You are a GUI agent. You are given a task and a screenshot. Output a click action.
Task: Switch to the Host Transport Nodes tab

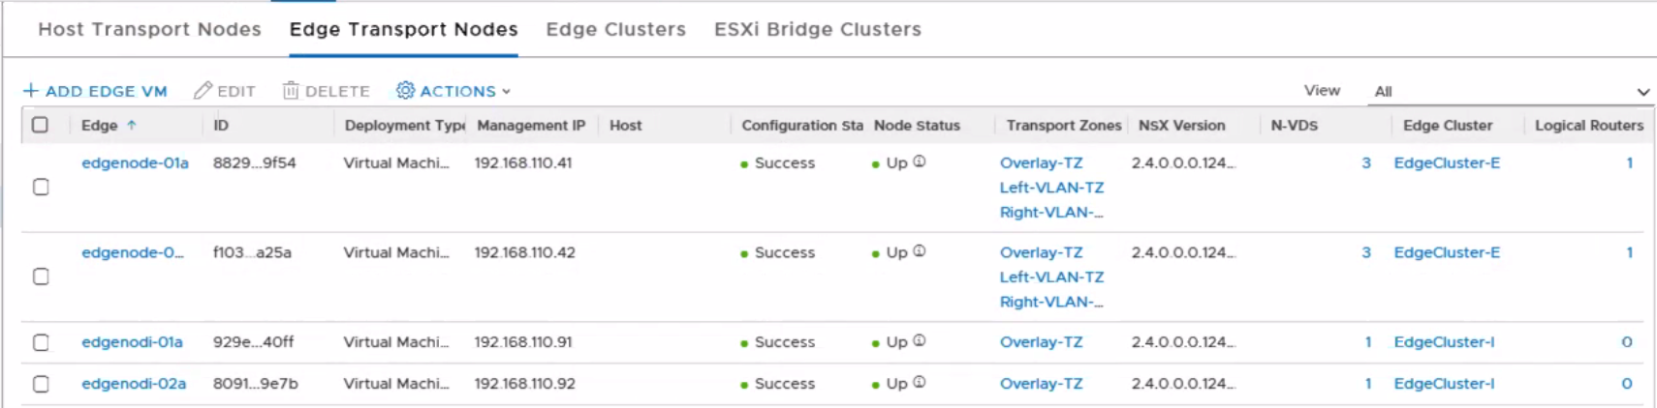click(149, 29)
